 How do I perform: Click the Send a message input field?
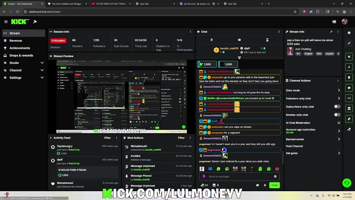[x=239, y=176]
